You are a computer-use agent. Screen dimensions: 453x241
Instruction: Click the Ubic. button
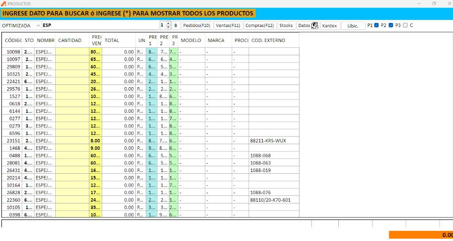(353, 26)
